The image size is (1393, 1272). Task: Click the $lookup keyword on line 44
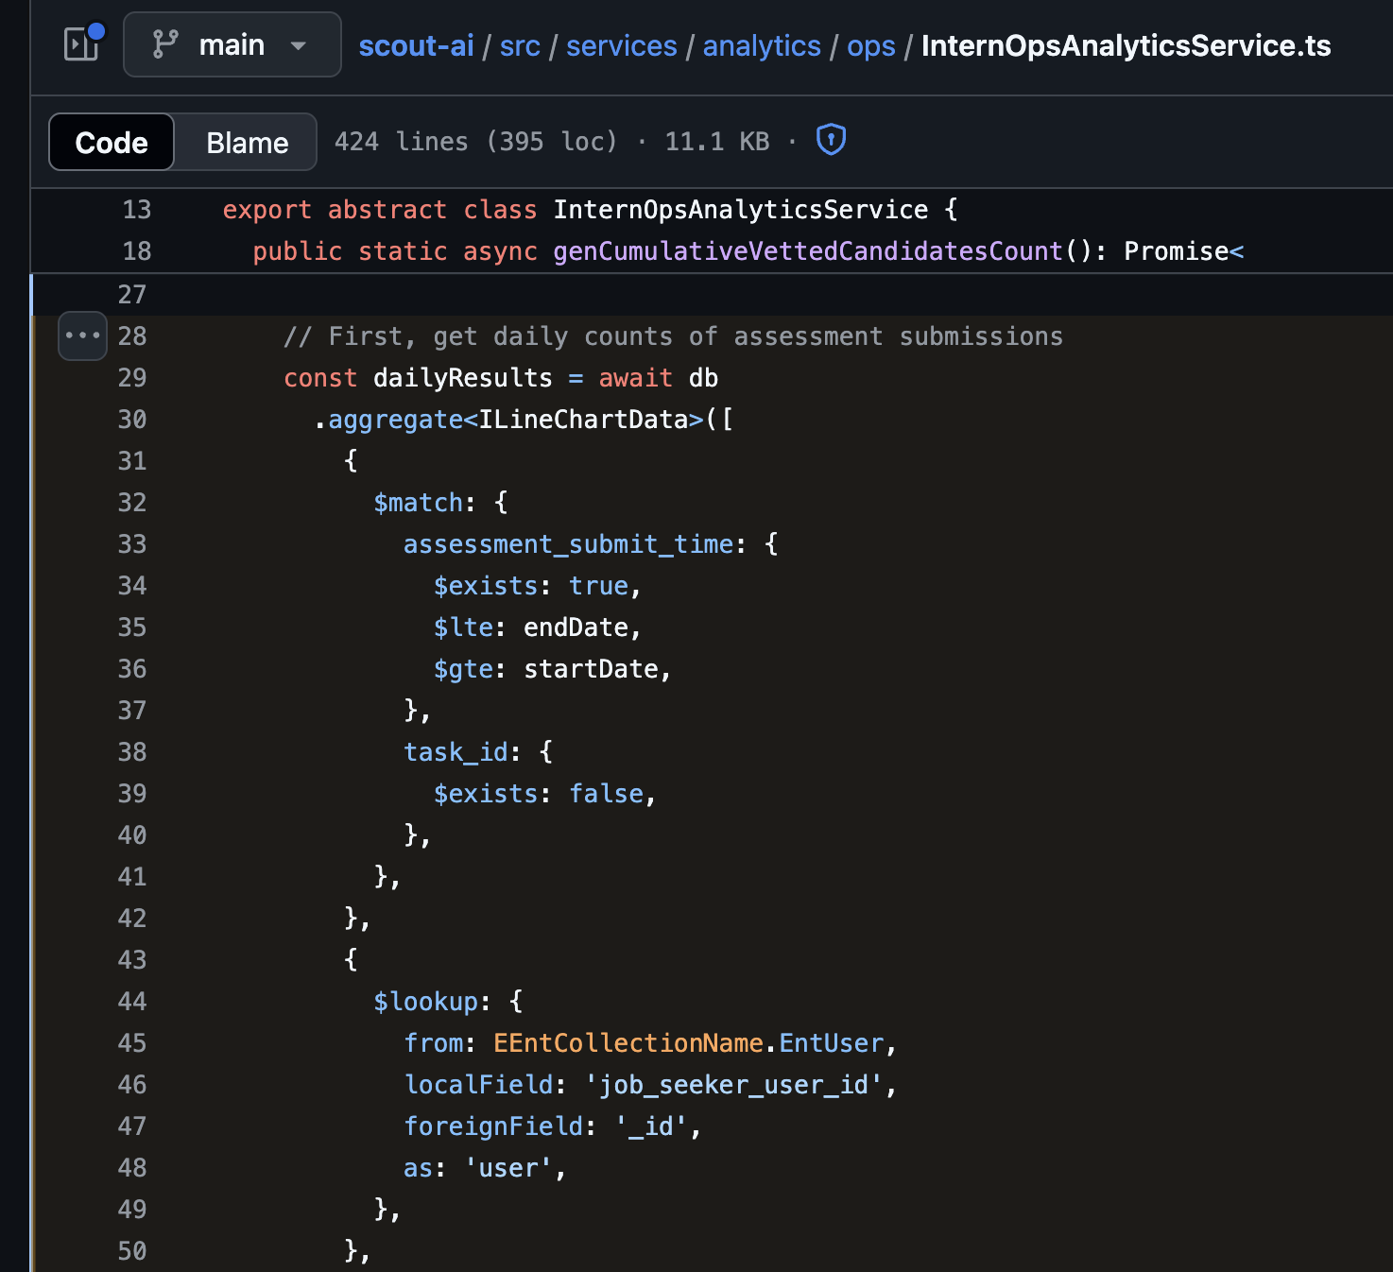(x=425, y=1002)
